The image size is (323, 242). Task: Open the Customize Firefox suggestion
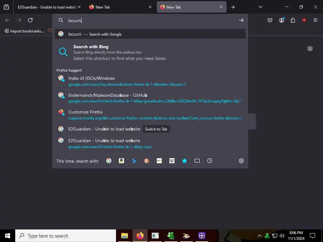(150, 115)
